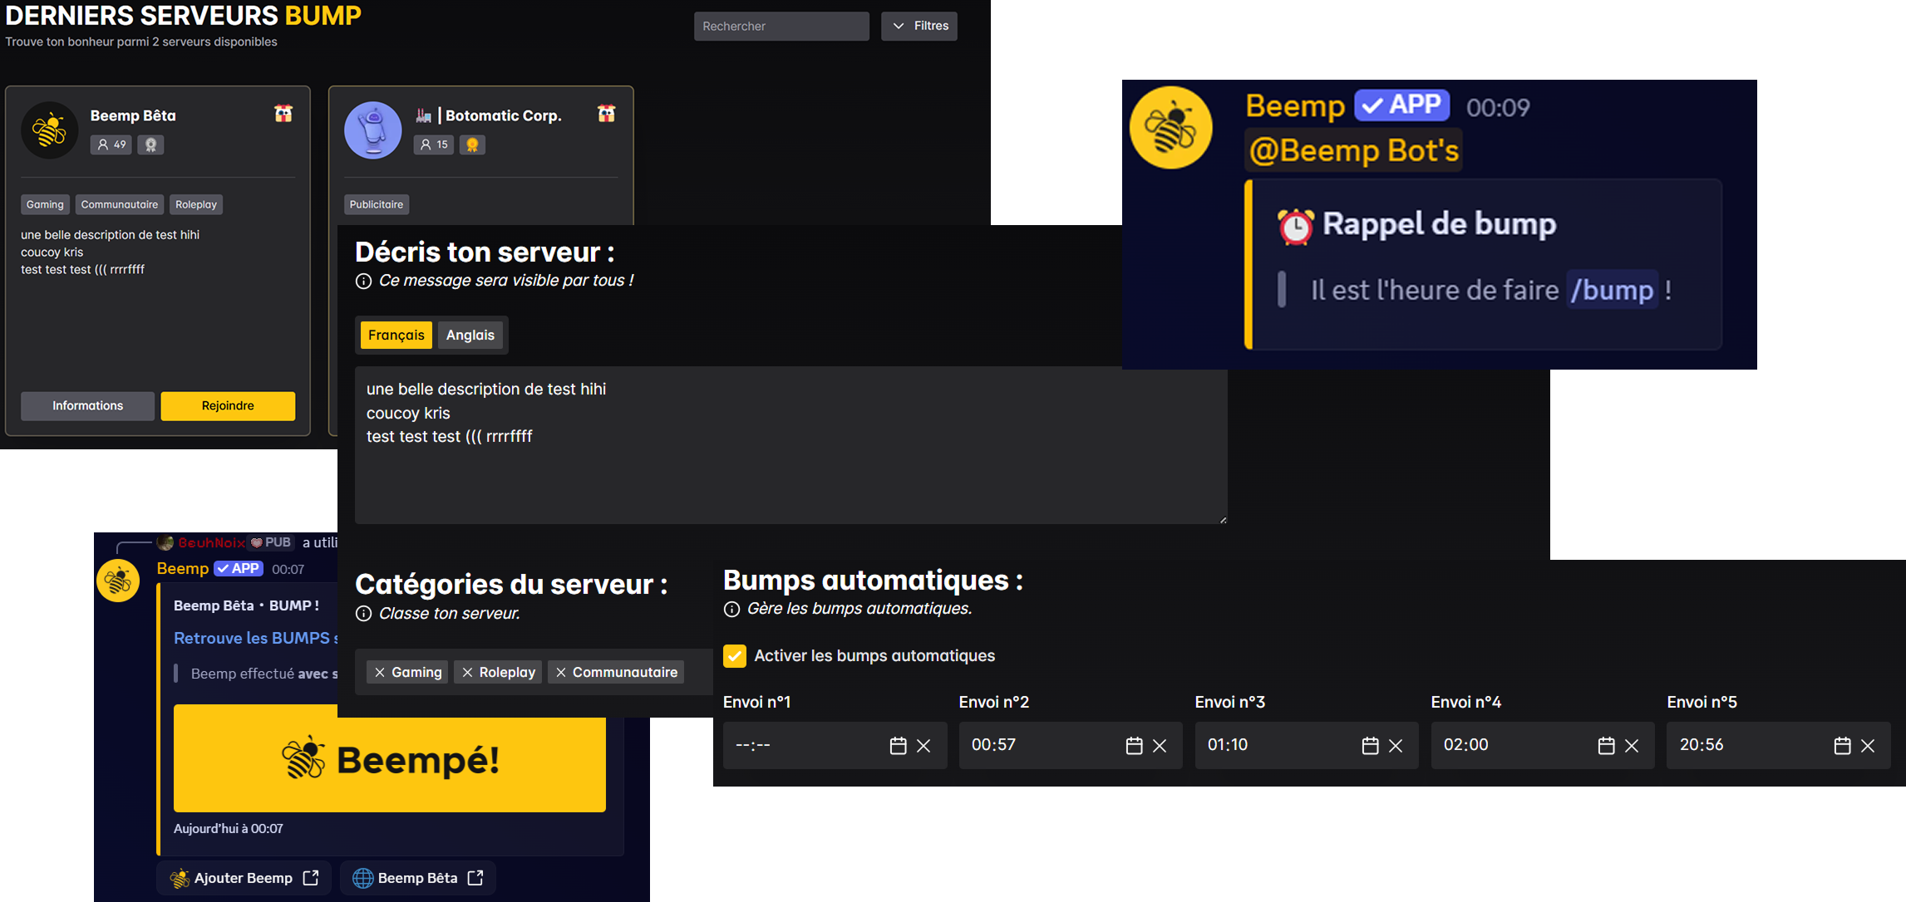This screenshot has height=902, width=1906.
Task: Open time picker icon for Envoi n°5
Action: [1842, 746]
